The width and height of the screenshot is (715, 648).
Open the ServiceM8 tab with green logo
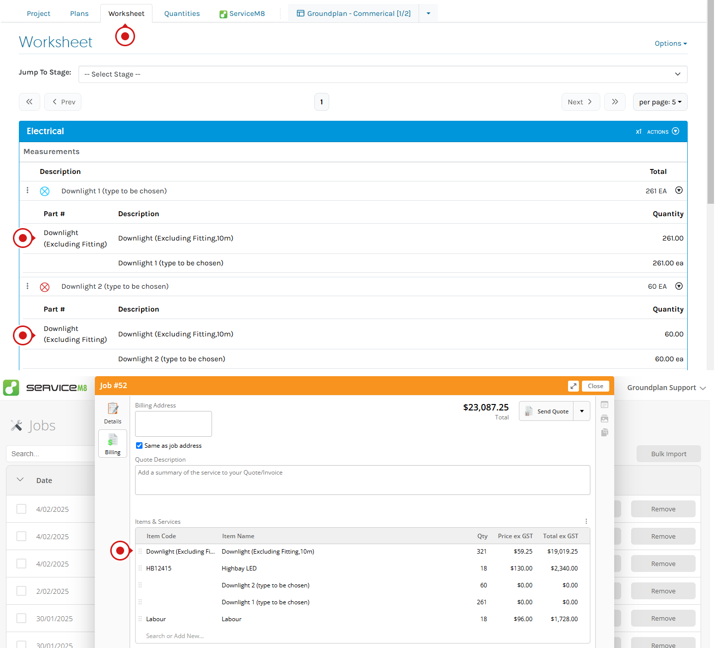(242, 13)
